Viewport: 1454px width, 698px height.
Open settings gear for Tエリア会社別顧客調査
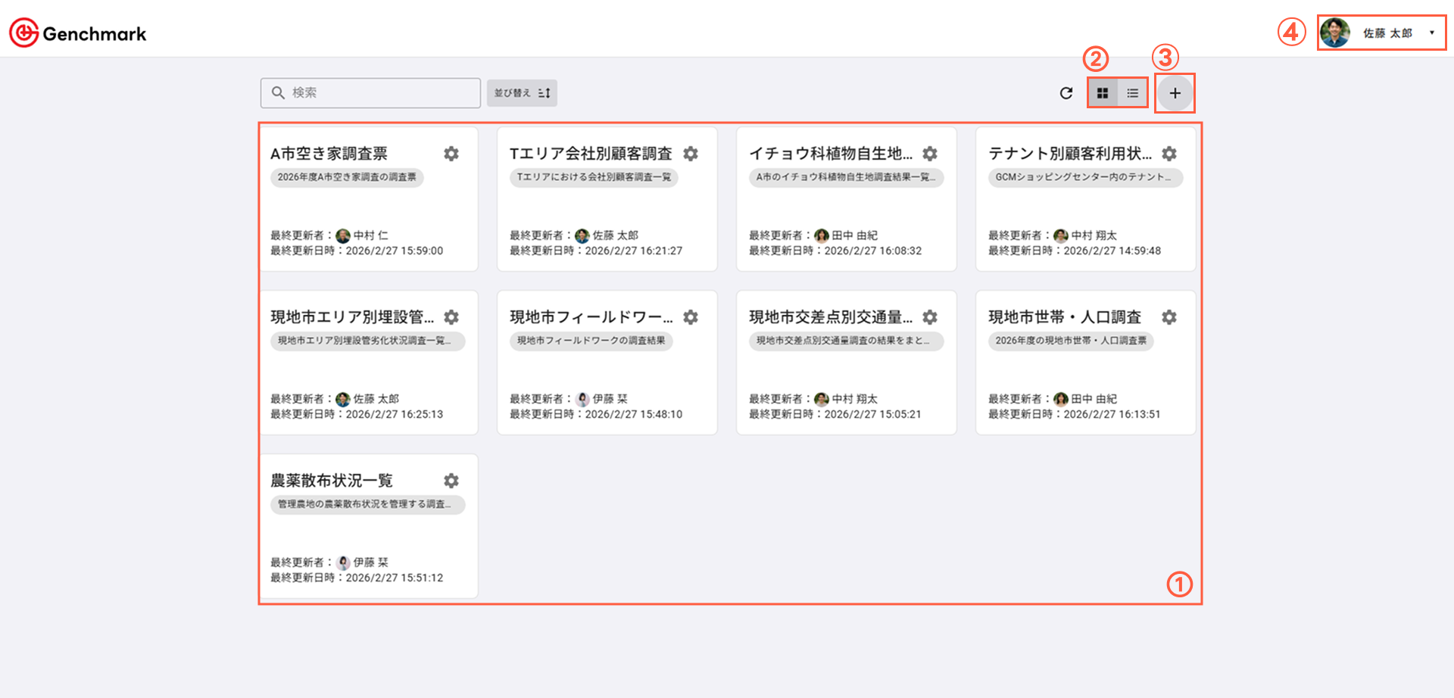691,154
